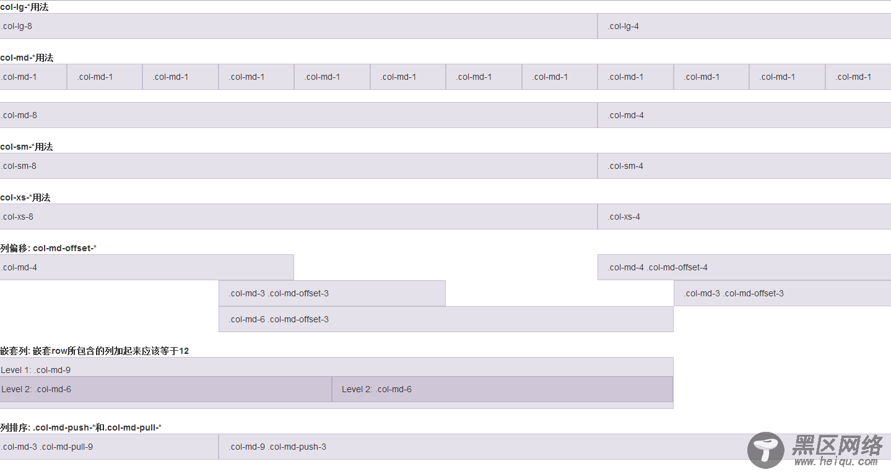Image resolution: width=891 pixels, height=472 pixels.
Task: Click the .col-xs-8 block
Action: pos(298,217)
